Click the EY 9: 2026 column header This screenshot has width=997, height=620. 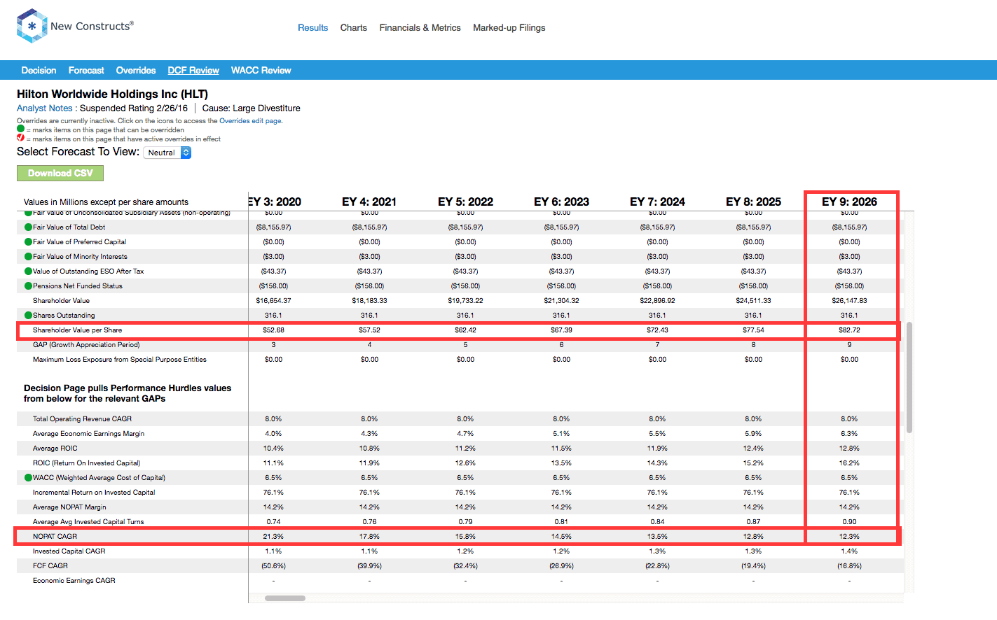point(849,202)
